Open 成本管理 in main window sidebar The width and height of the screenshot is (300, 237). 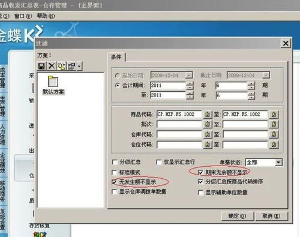tap(3, 78)
